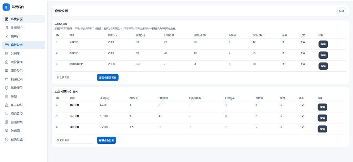The image size is (353, 162).
Task: Click exposure weight value 50
Action: [x=254, y=64]
